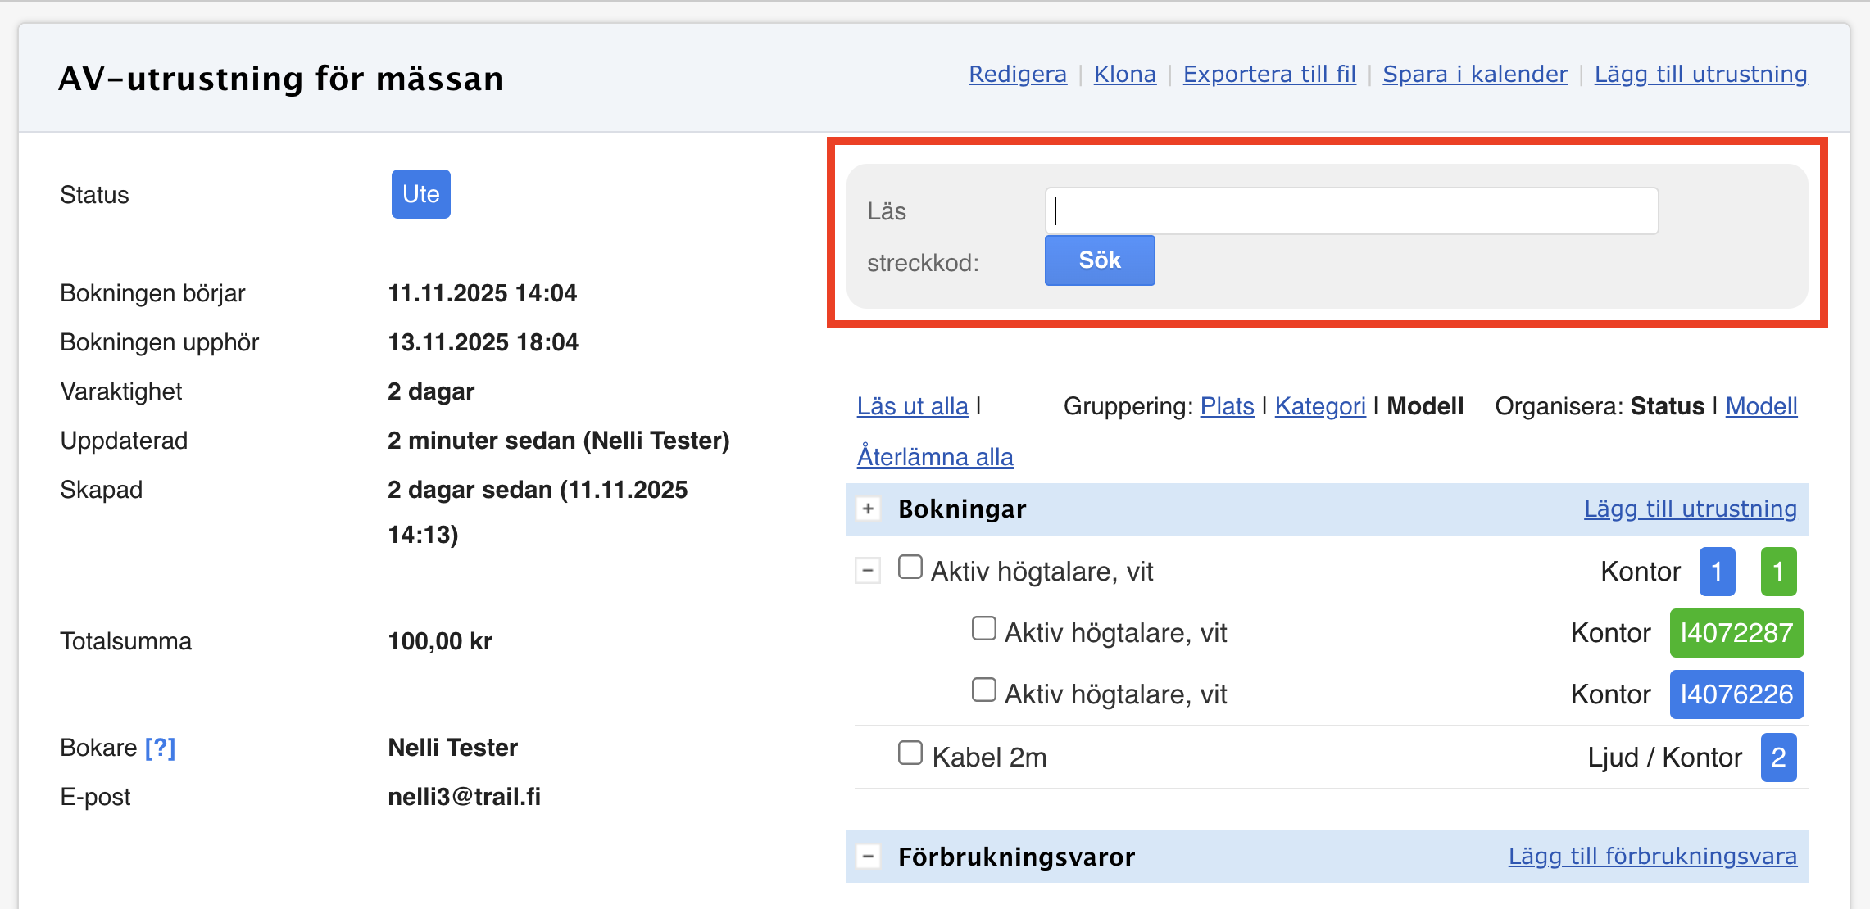The image size is (1870, 909).
Task: Click the I4076226 blue barcode badge
Action: (x=1736, y=694)
